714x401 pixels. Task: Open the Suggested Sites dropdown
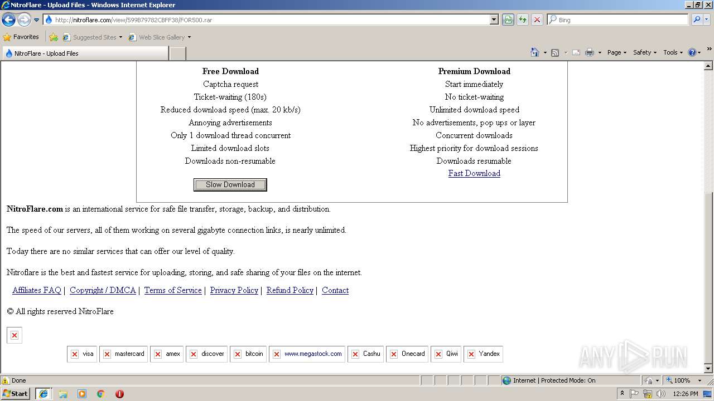pyautogui.click(x=92, y=37)
